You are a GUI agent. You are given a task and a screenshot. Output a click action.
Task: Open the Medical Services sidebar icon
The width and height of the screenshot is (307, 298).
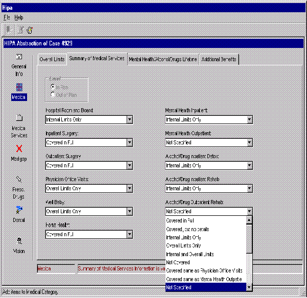point(19,118)
